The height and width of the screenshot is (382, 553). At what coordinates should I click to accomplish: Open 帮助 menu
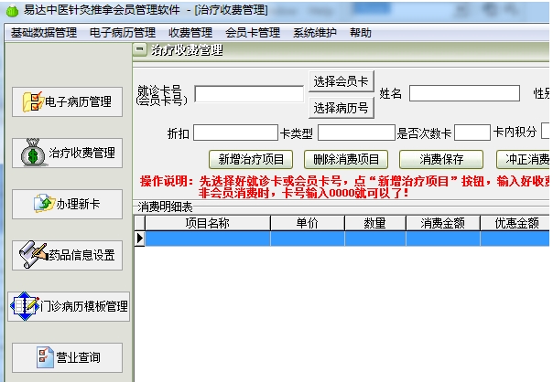click(361, 33)
